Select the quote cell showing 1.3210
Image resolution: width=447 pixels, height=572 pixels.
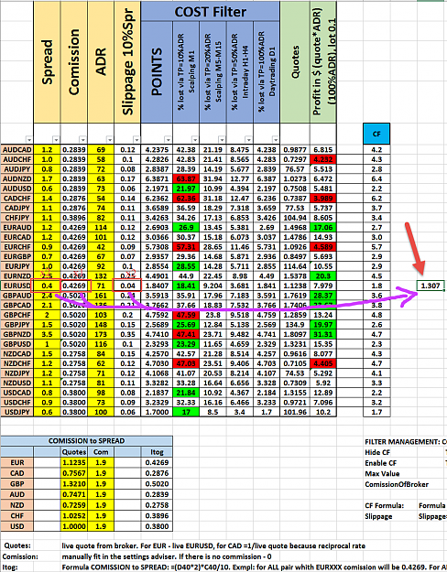click(74, 484)
